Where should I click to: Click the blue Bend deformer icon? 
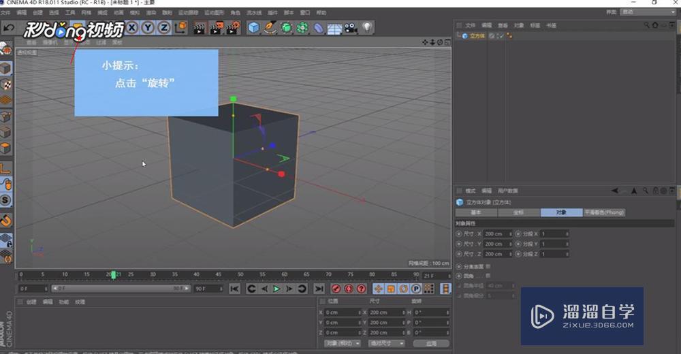318,28
